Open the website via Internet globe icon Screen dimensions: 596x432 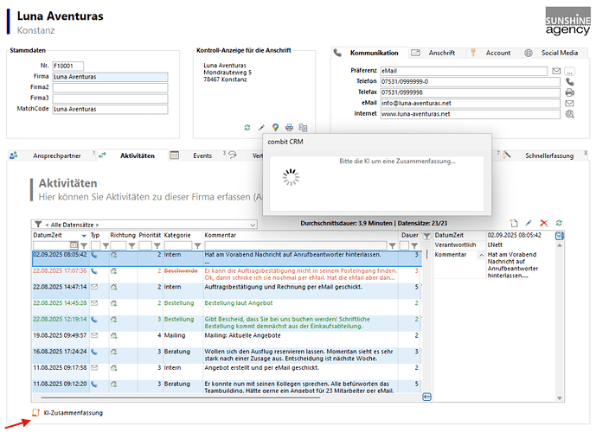pos(569,113)
